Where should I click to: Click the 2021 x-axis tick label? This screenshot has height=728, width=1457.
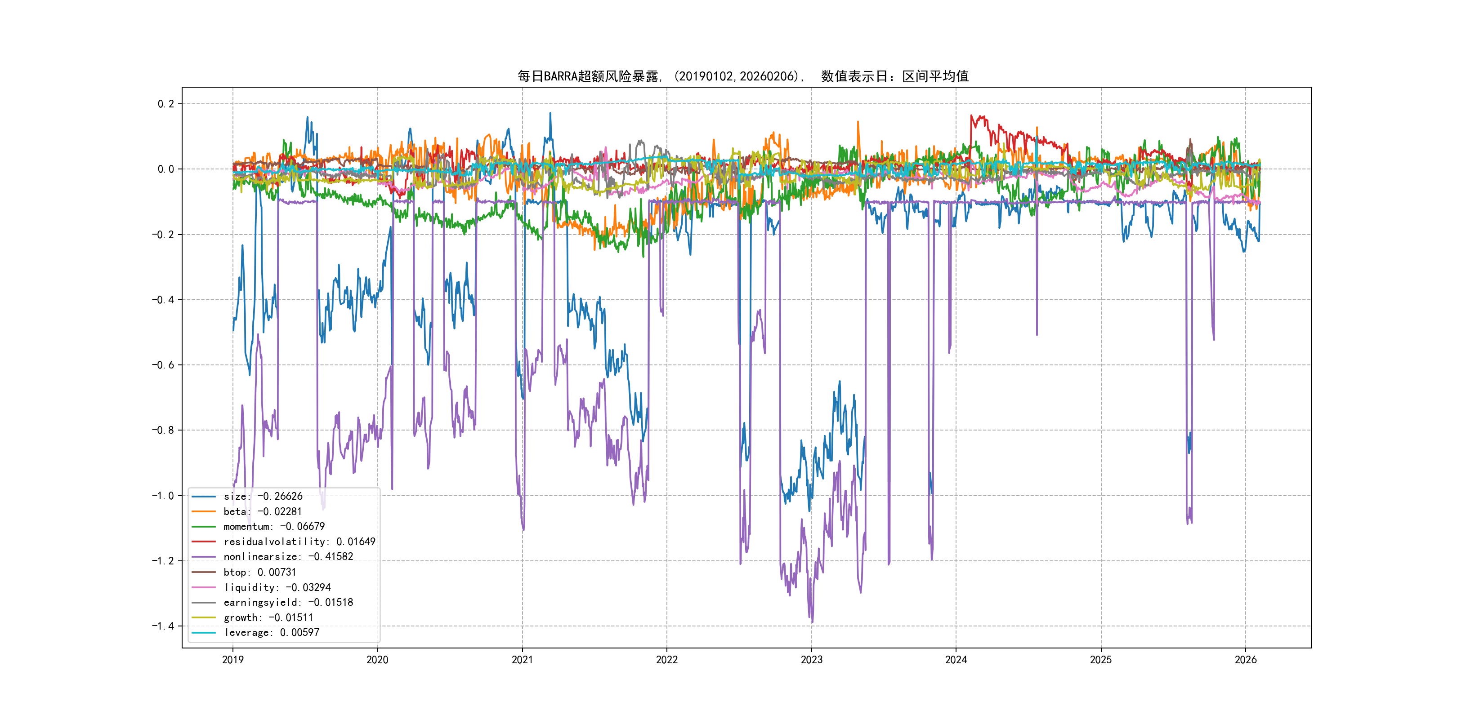pyautogui.click(x=522, y=660)
